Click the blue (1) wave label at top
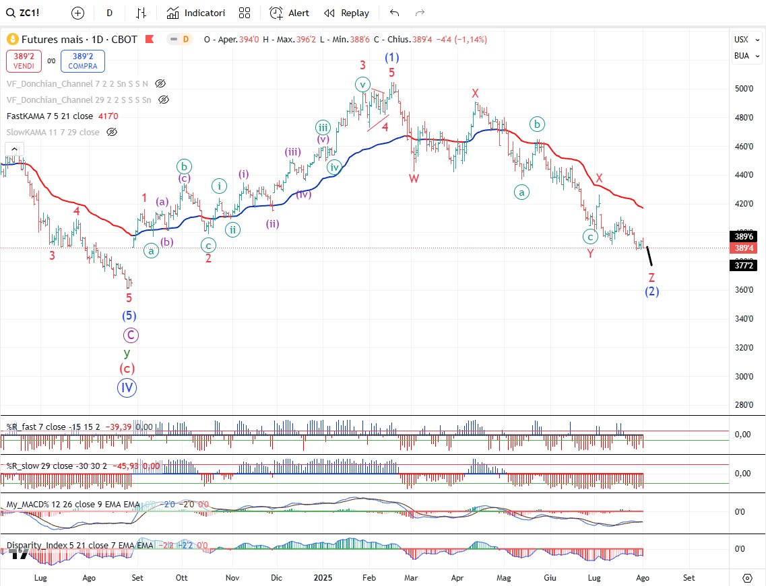Screen dimensions: 766x586 click(x=392, y=58)
